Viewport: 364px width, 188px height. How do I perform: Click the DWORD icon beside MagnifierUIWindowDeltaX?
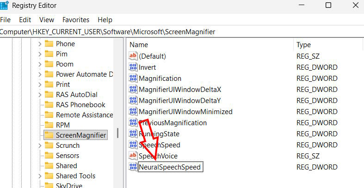133,90
